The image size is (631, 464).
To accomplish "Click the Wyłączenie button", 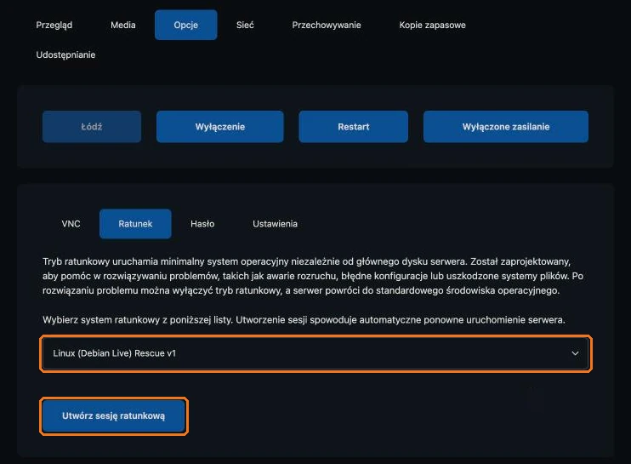I will pyautogui.click(x=220, y=127).
